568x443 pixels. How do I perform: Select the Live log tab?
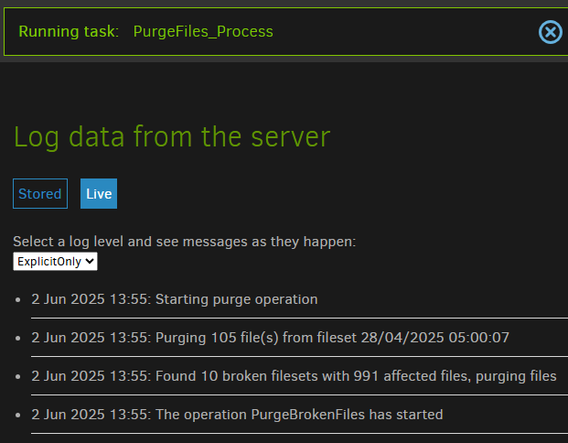coord(99,194)
